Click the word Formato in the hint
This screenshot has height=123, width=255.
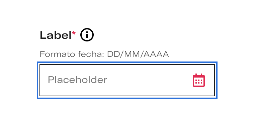click(x=58, y=54)
